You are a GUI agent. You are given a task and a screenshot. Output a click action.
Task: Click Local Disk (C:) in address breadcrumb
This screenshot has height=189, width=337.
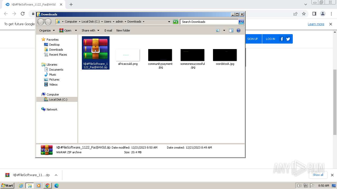tap(91, 22)
